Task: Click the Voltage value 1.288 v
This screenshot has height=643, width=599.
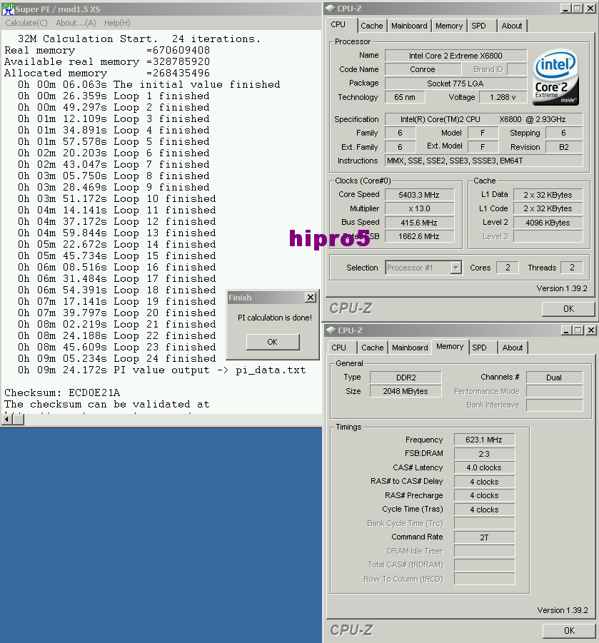Action: pos(503,97)
